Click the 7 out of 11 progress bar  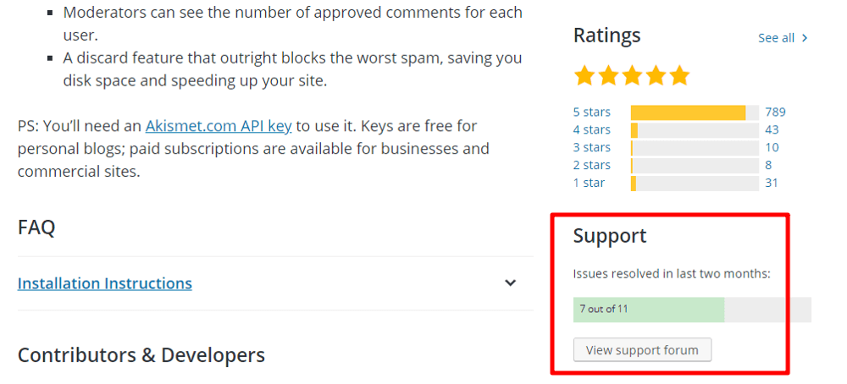pos(692,310)
